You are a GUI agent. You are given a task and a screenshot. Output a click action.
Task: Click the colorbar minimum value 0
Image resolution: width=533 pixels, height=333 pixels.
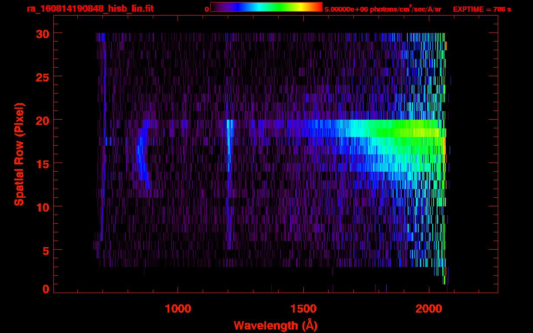(207, 10)
